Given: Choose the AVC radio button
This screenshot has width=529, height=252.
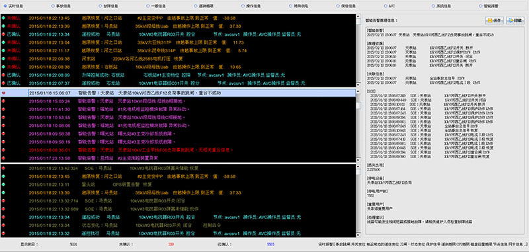Looking at the screenshot, I should [386, 6].
